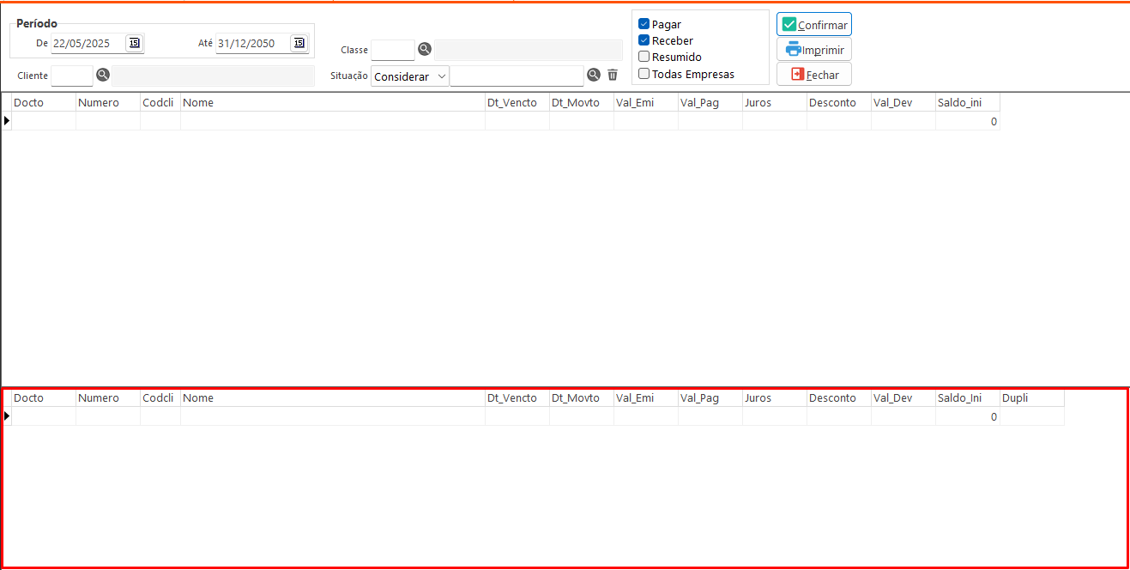The width and height of the screenshot is (1130, 570).
Task: Click the Situação search magnifier icon
Action: tap(593, 76)
